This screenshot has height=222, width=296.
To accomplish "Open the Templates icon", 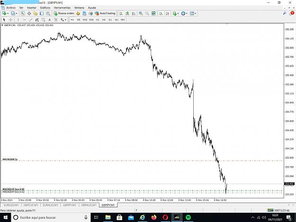I will coord(192,13).
